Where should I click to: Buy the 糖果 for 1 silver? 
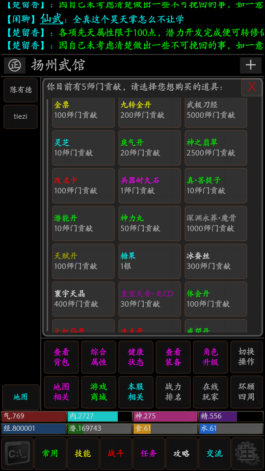point(149,262)
